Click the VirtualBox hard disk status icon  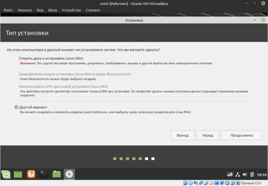(185, 183)
